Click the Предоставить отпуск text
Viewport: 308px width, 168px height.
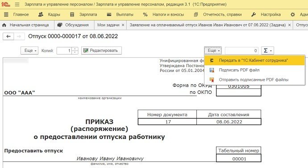pos(33,151)
